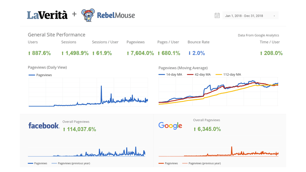Viewport: 306px width, 172px height.
Task: Open the date range dropdown arrow
Action: [x=274, y=16]
